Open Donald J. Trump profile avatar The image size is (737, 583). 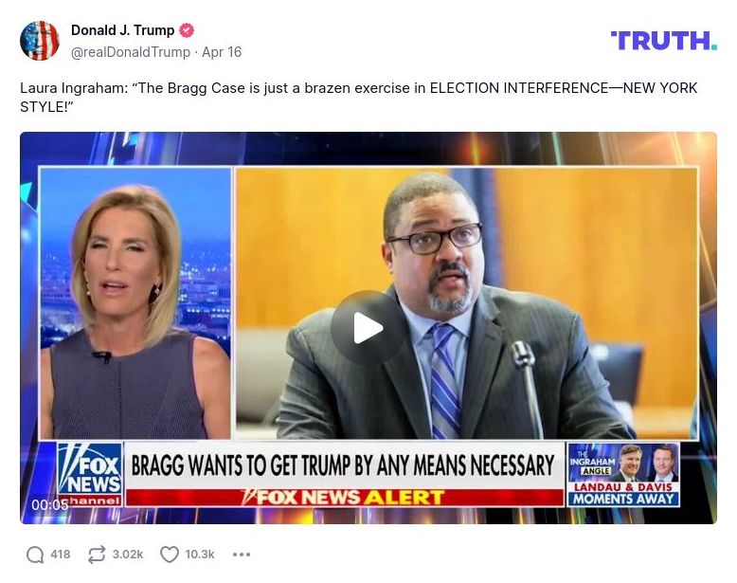point(40,41)
